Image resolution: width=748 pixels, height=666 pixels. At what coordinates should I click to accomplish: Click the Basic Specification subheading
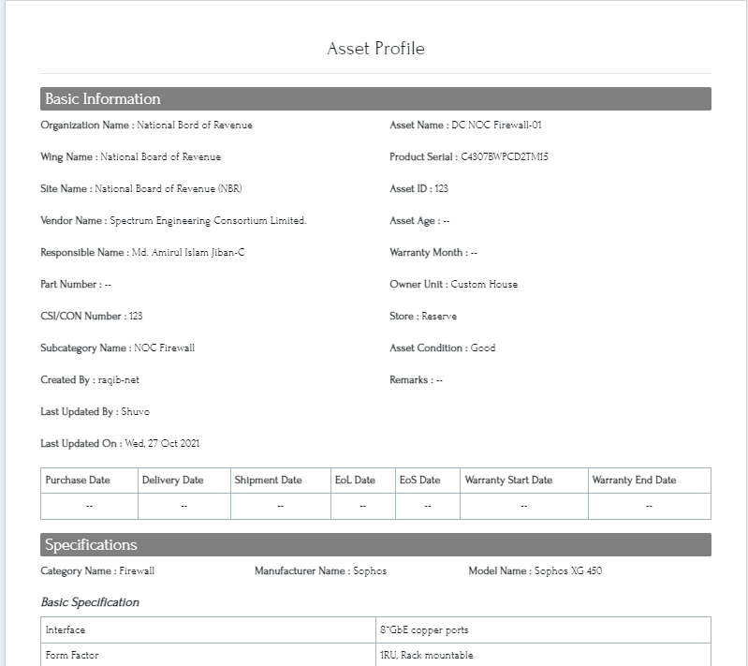tap(90, 602)
